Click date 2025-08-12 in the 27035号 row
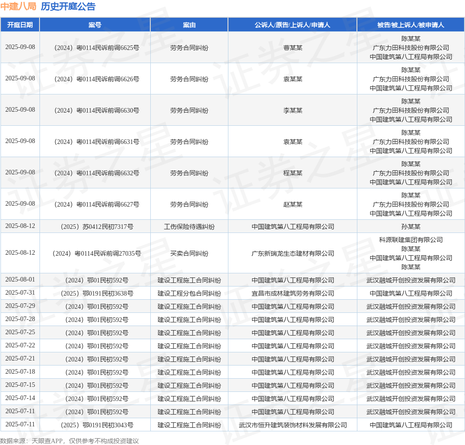 pos(20,253)
